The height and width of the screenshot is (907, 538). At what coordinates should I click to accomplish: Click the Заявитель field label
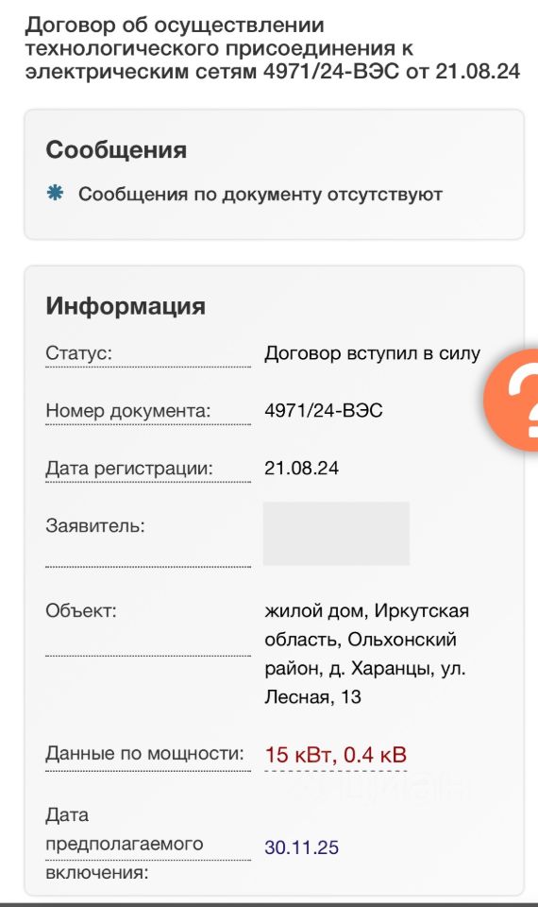click(x=95, y=525)
